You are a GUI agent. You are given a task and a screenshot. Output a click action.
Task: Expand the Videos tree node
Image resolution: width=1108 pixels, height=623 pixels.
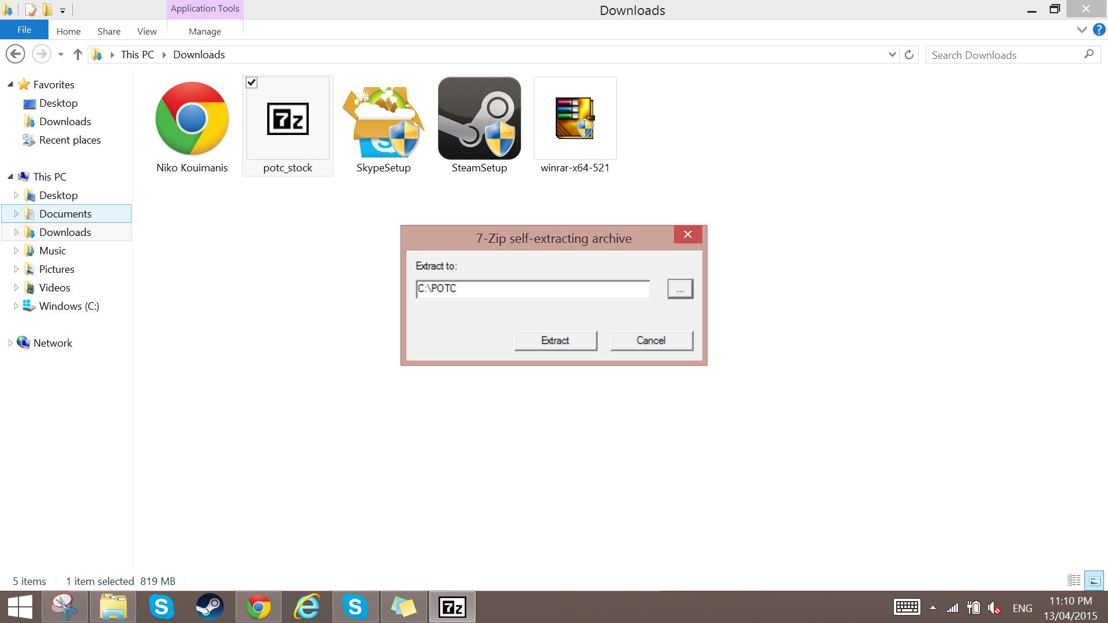click(16, 287)
